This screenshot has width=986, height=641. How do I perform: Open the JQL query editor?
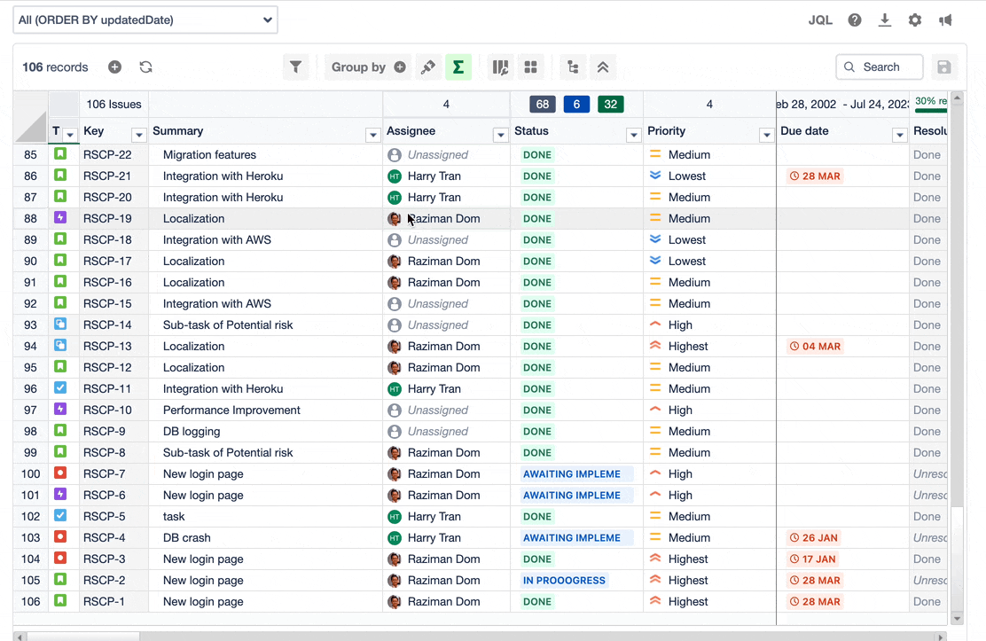pos(820,19)
